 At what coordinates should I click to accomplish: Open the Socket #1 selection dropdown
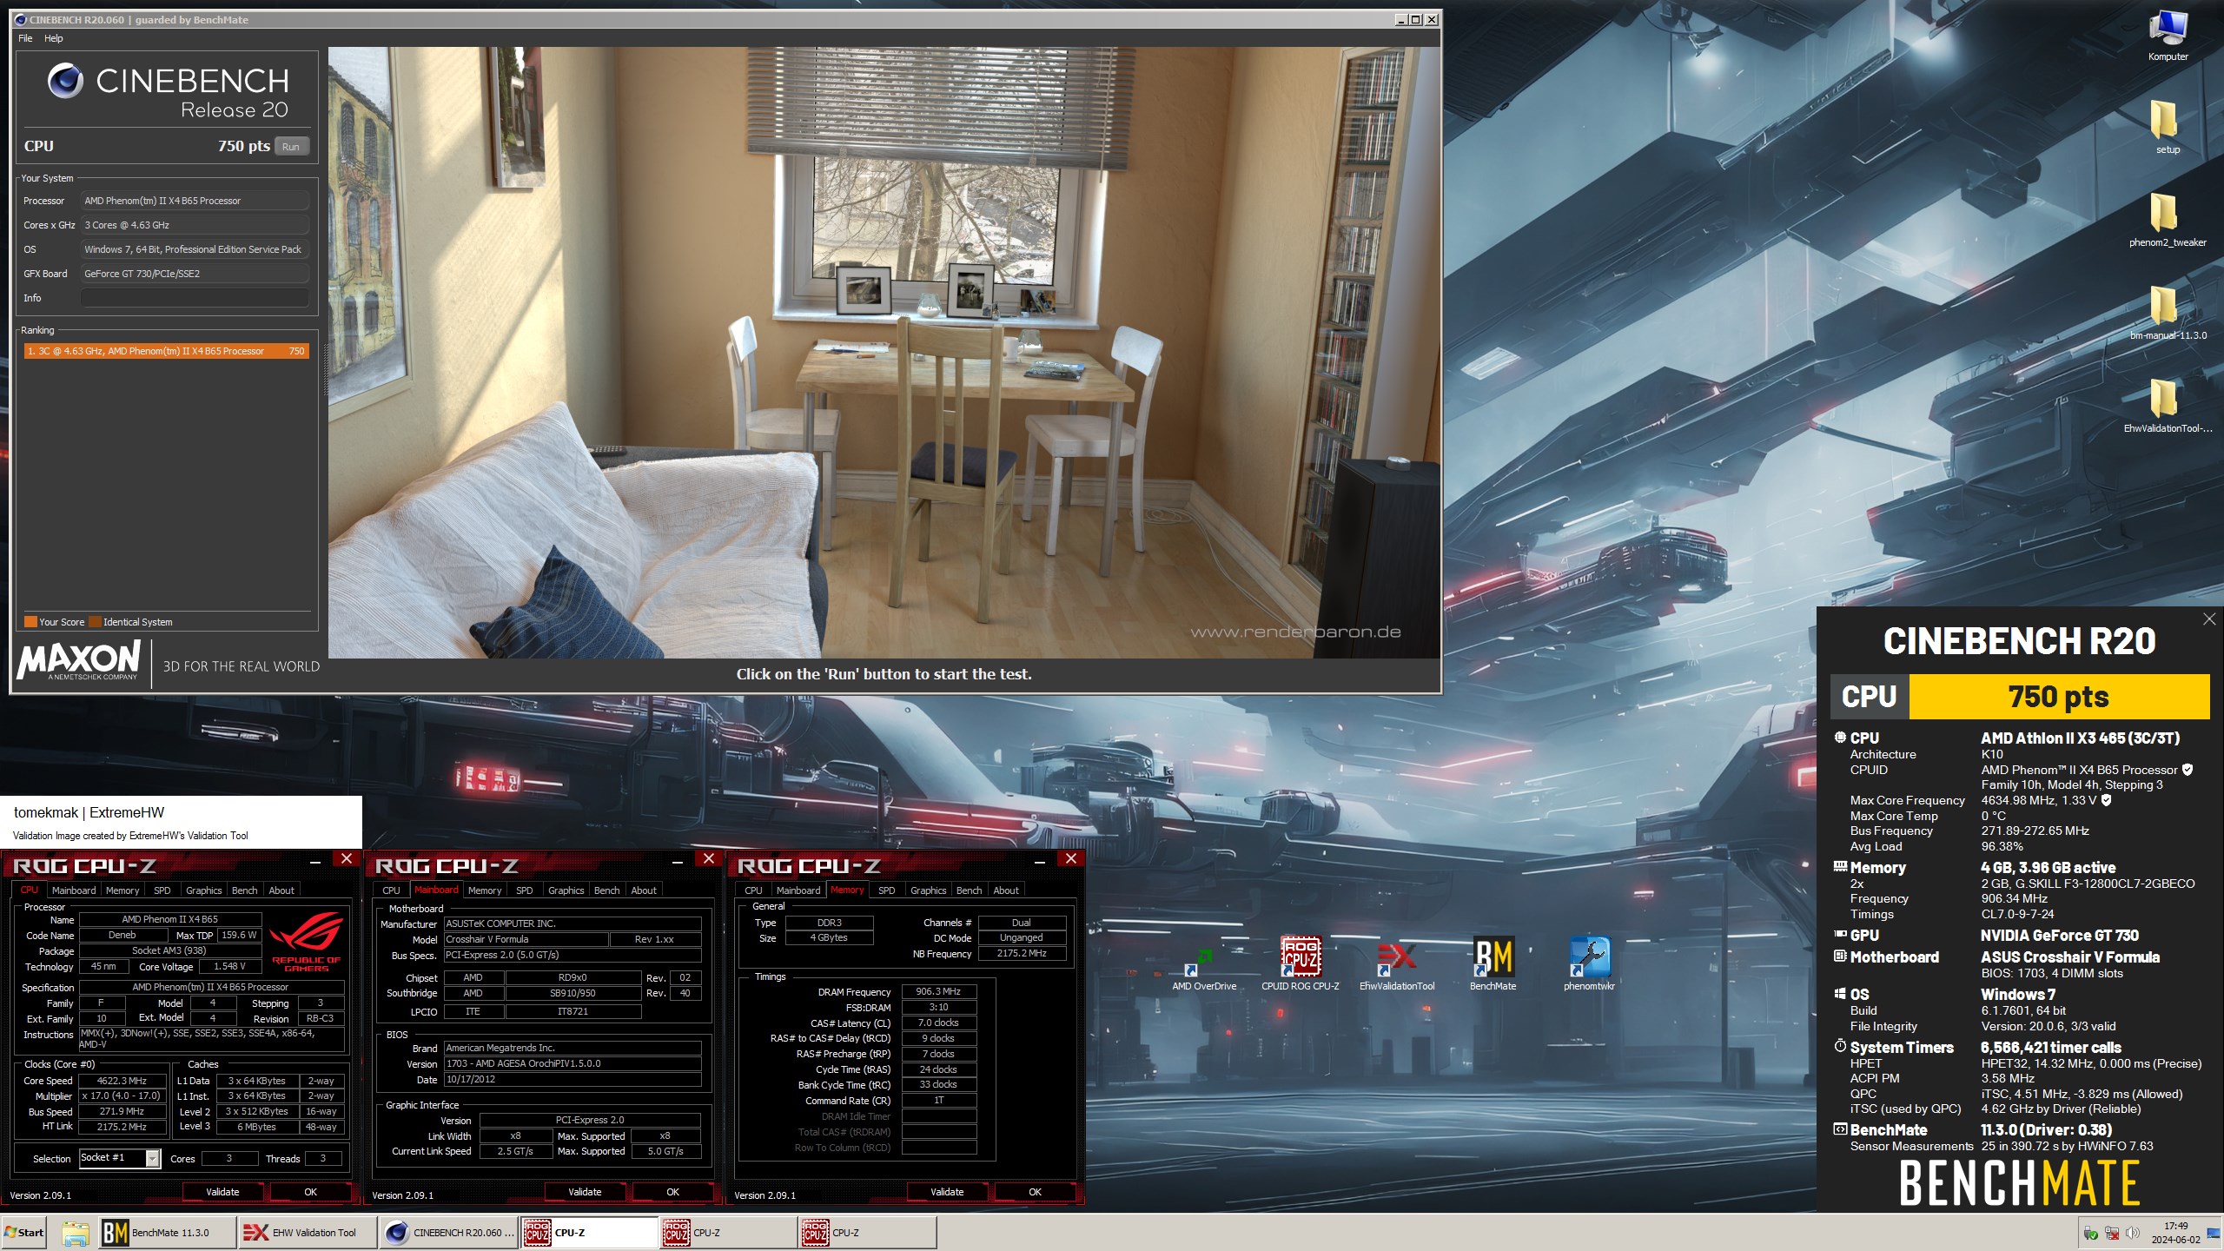point(120,1158)
